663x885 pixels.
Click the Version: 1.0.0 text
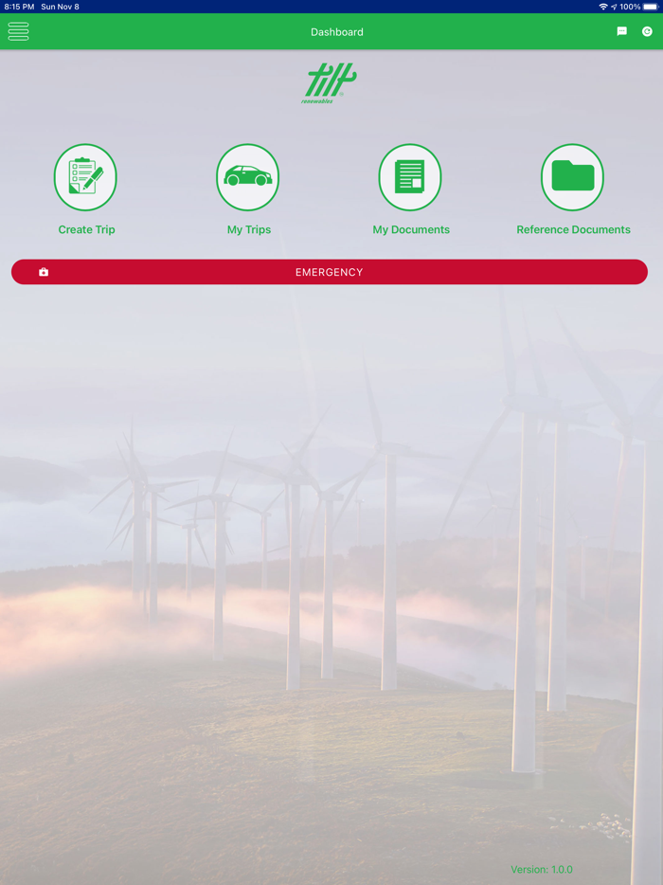(542, 869)
